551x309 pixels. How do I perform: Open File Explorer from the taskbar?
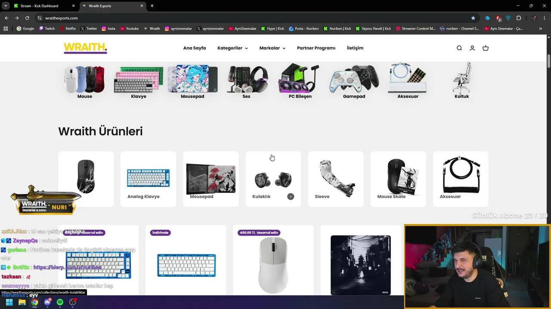[22, 302]
